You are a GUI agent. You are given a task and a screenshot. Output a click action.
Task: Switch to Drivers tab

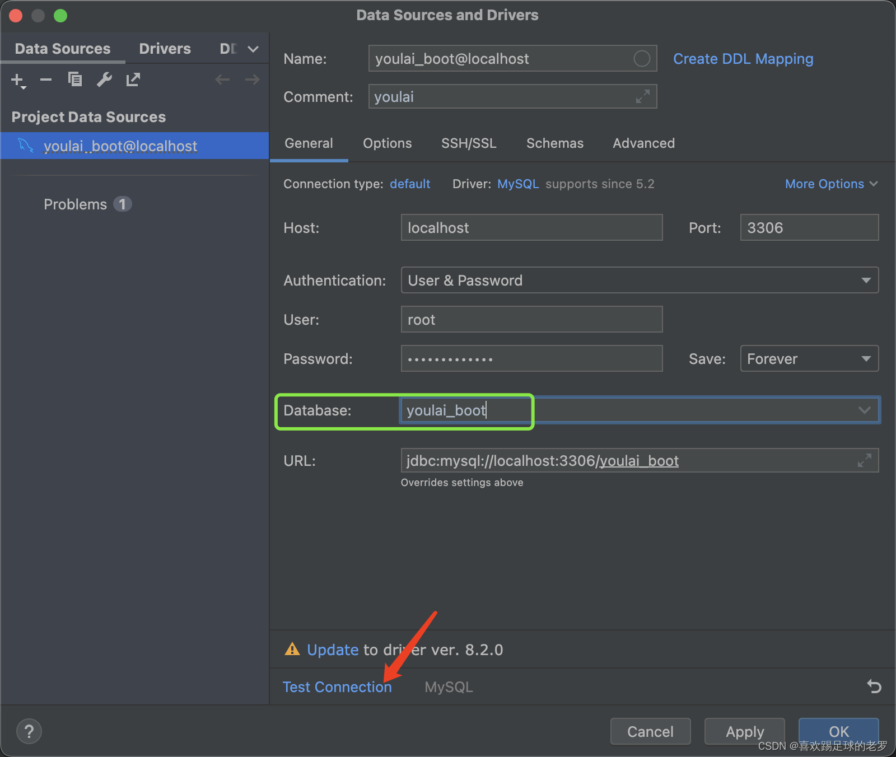tap(165, 49)
